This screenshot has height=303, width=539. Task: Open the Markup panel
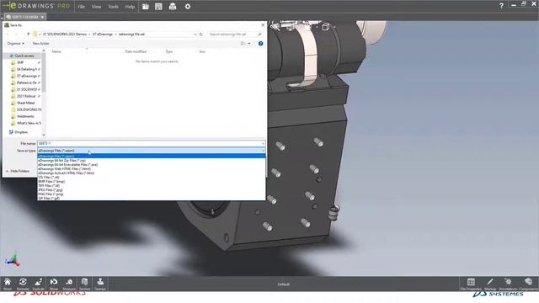pyautogui.click(x=490, y=284)
